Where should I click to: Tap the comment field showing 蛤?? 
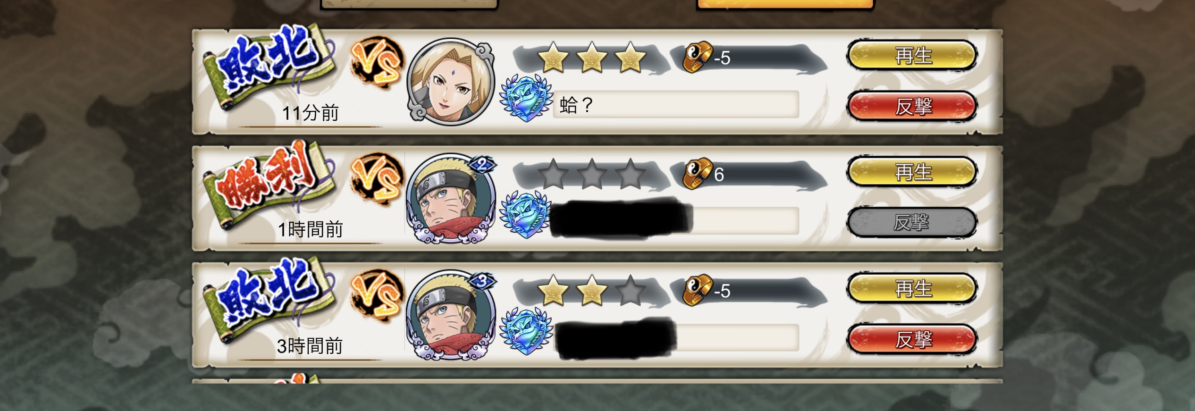point(676,105)
